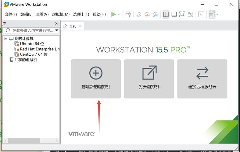Open the 编辑(E) menu

point(26,14)
